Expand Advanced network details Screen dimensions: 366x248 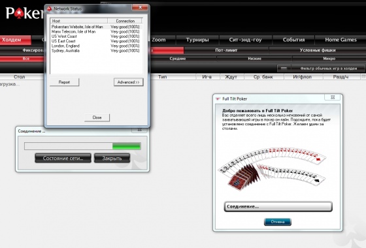128,82
